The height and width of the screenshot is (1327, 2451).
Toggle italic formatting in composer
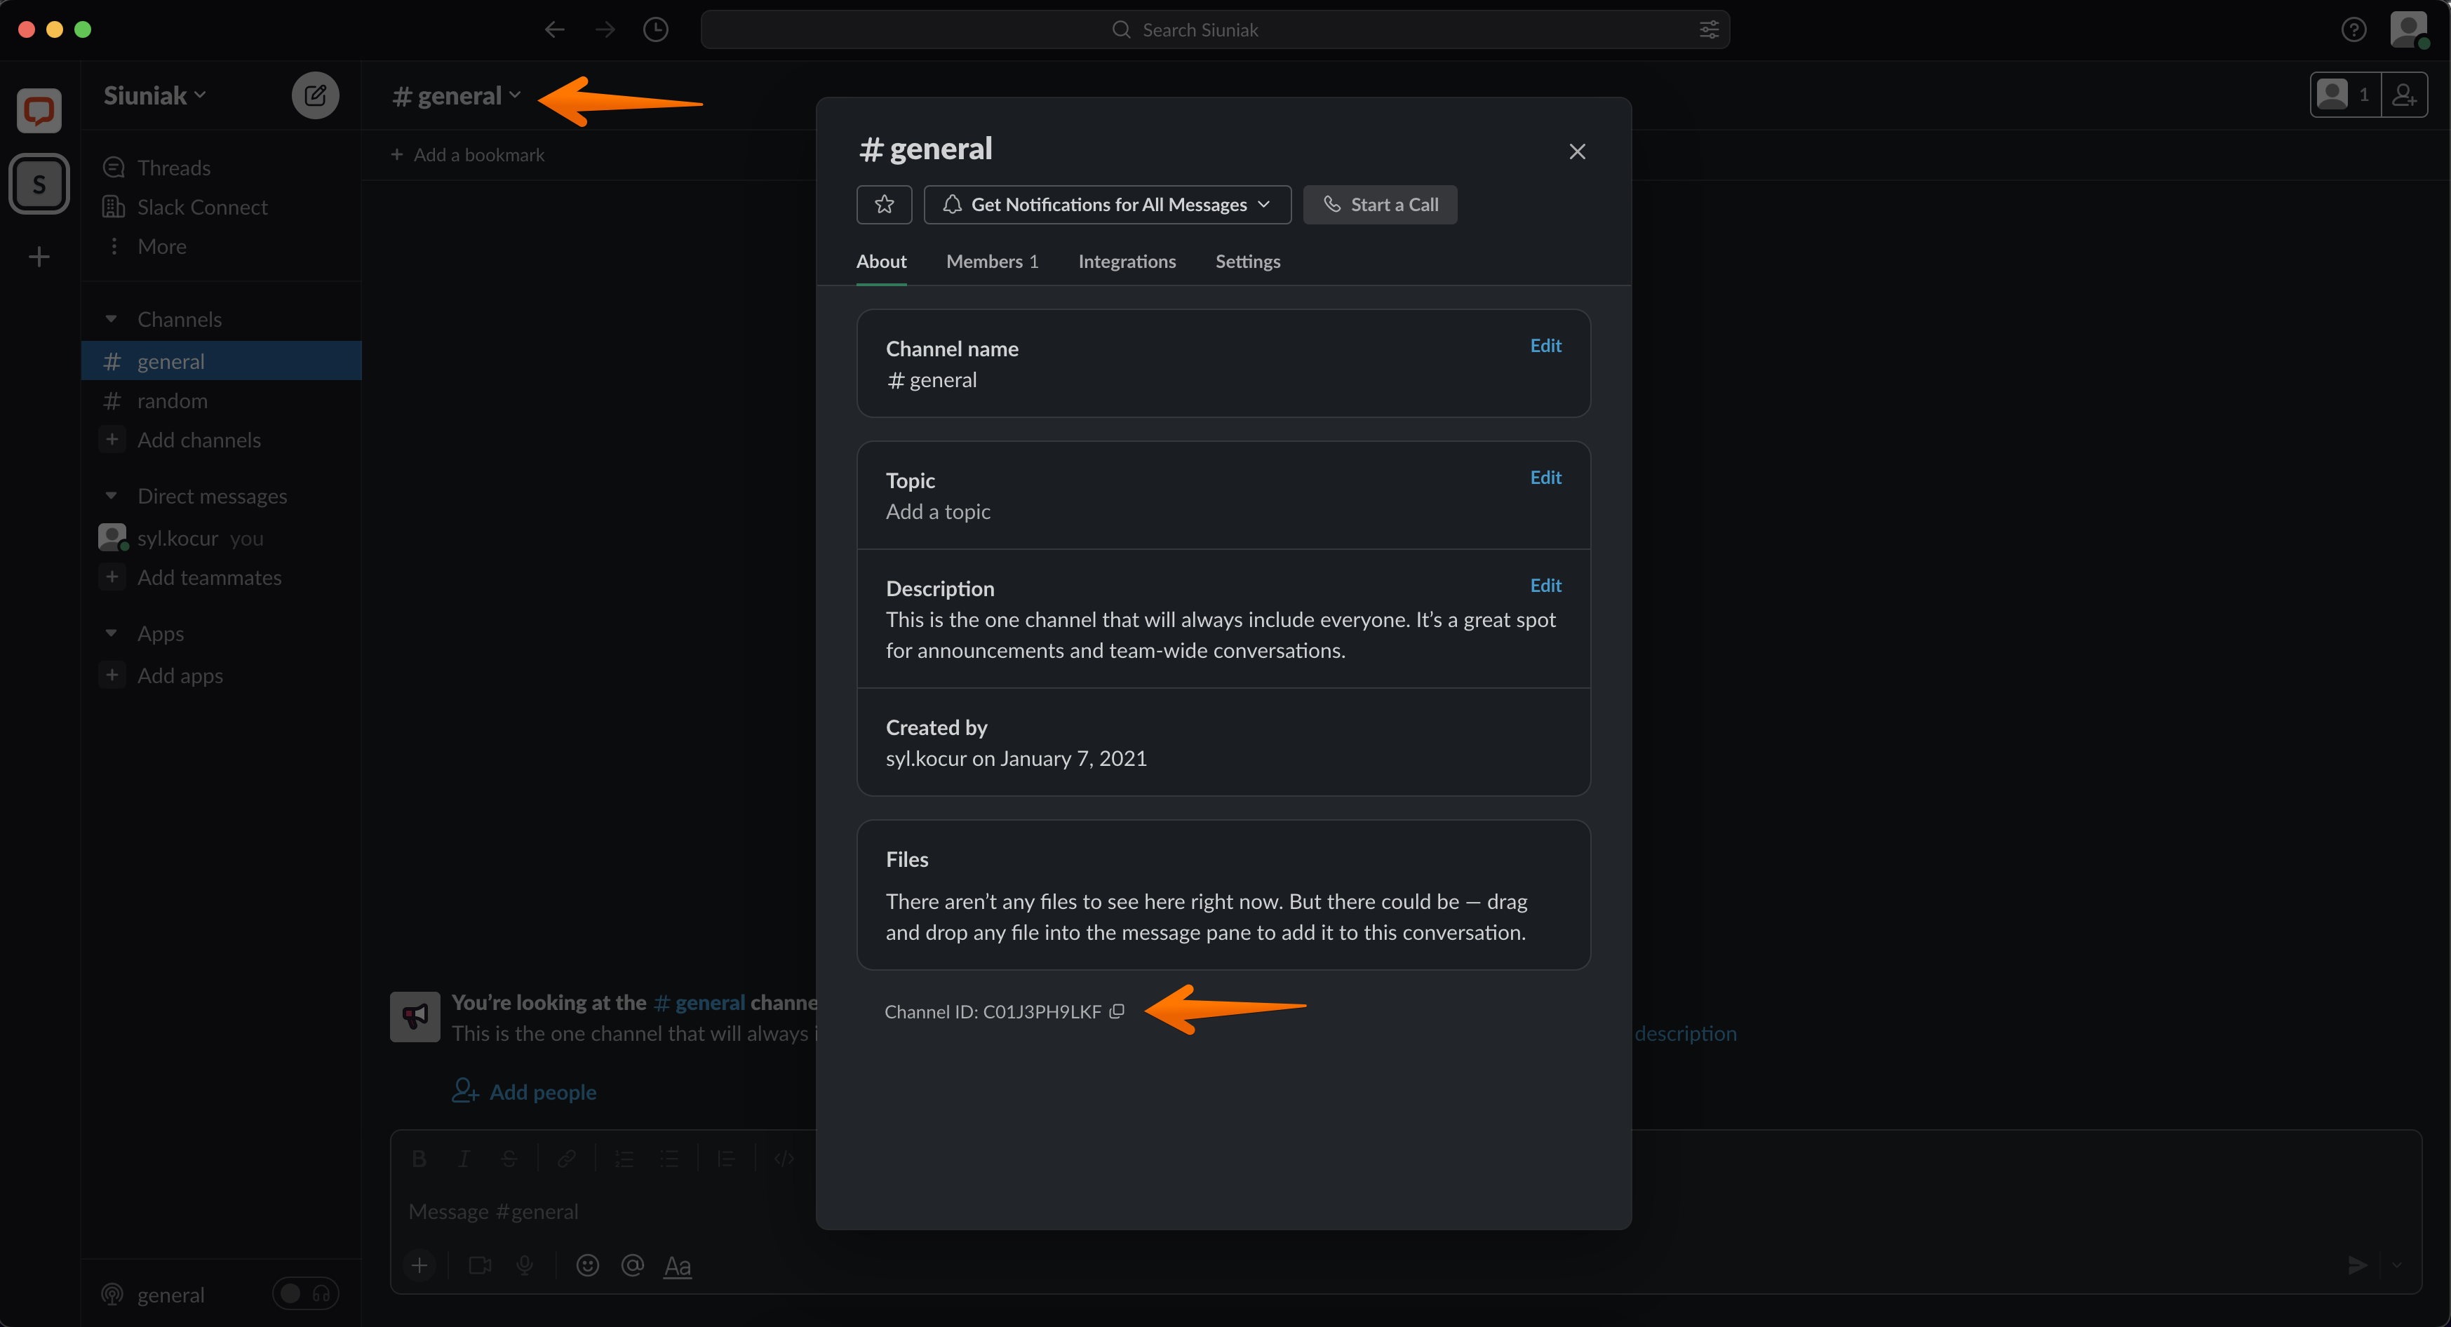pos(464,1158)
